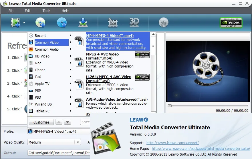Screen dimensions: 252x159
Task: Click the AVI file icon for H.264 format
Action: [x=79, y=85]
